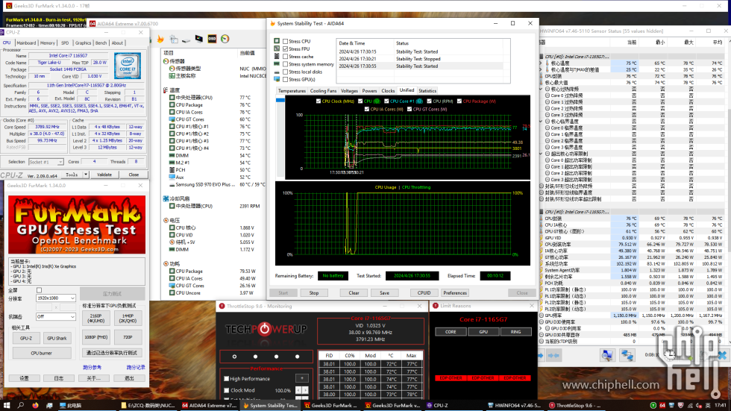This screenshot has width=731, height=411.
Task: Enable the Stress local disks checkbox
Action: (285, 72)
